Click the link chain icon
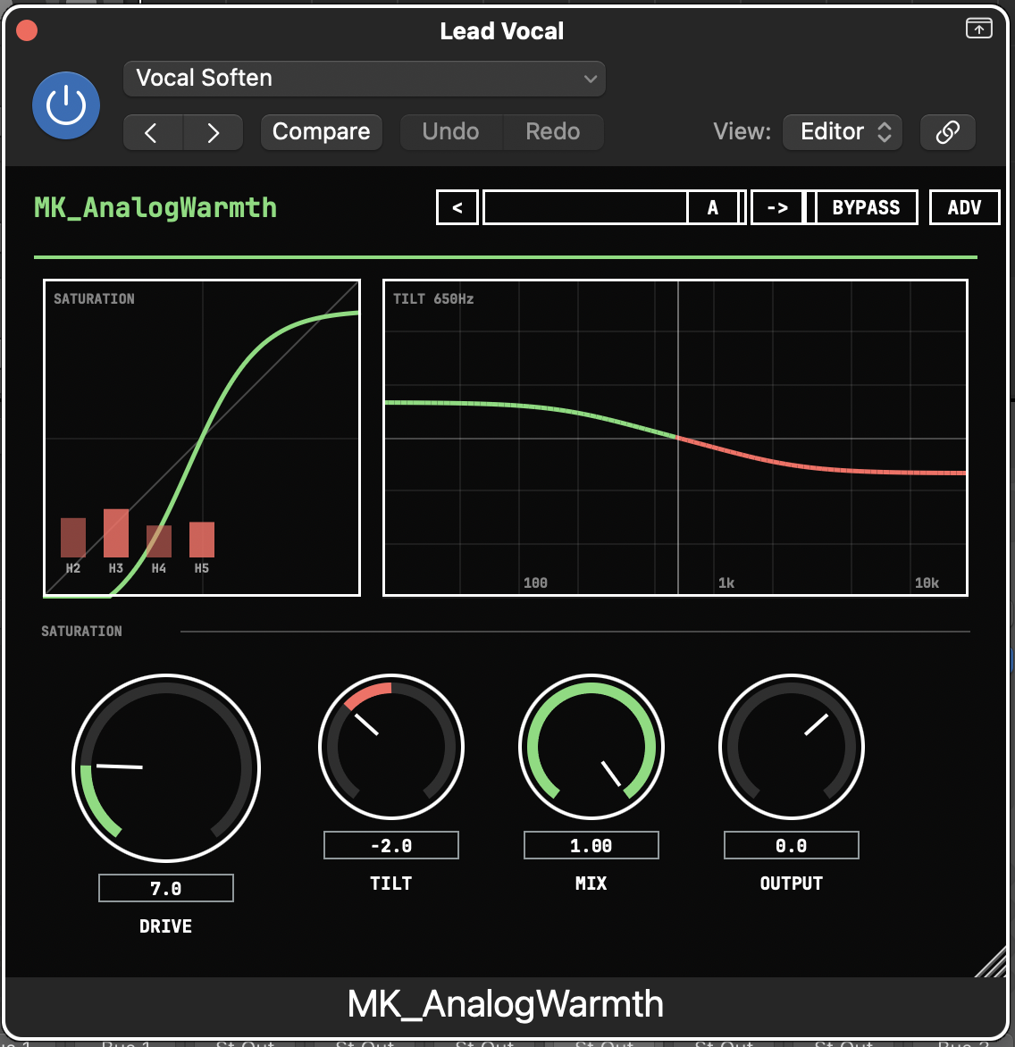Image resolution: width=1015 pixels, height=1047 pixels. (x=948, y=132)
